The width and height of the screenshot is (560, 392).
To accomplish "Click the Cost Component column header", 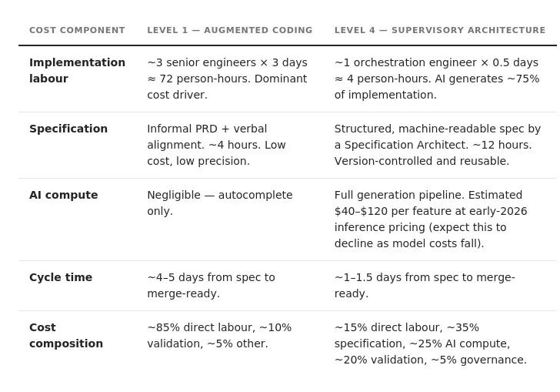I will click(x=77, y=30).
